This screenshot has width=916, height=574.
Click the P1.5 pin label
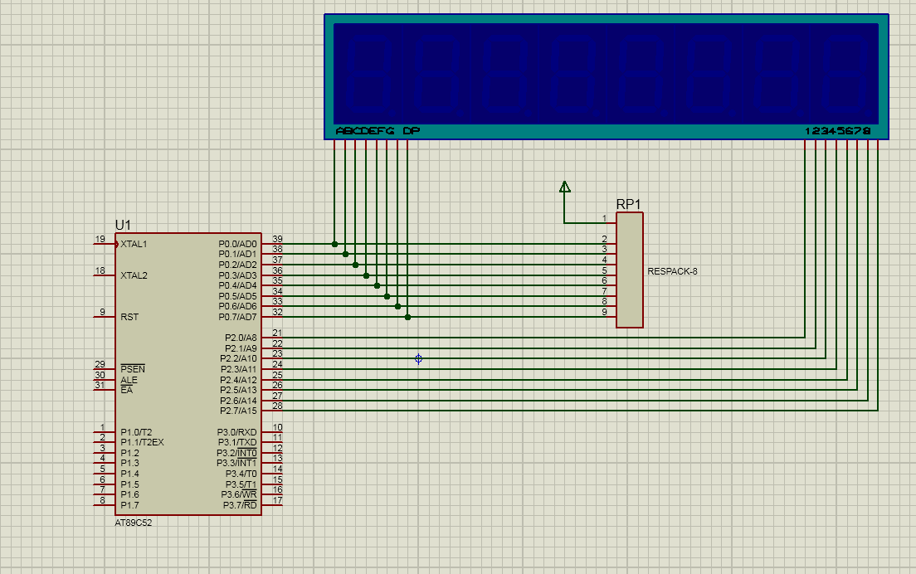(x=129, y=484)
